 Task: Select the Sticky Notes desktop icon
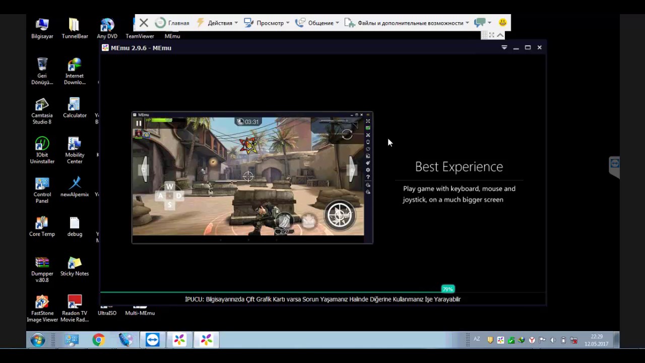pos(75,266)
